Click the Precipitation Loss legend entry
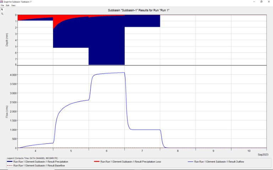 point(130,162)
